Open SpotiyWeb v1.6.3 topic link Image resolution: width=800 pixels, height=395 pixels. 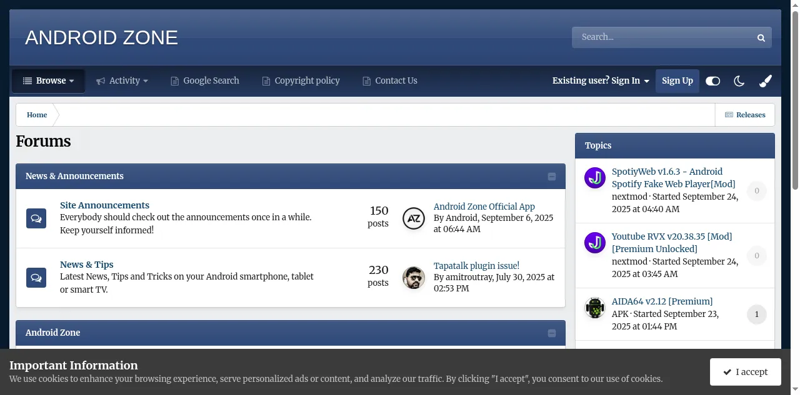click(x=673, y=178)
